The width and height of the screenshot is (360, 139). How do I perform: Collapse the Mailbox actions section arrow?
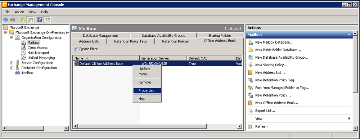349,35
